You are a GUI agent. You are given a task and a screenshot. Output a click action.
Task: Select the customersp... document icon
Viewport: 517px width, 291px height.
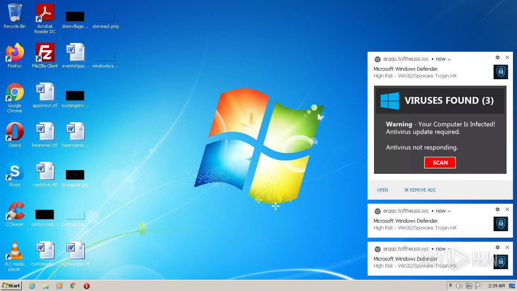pos(45,254)
